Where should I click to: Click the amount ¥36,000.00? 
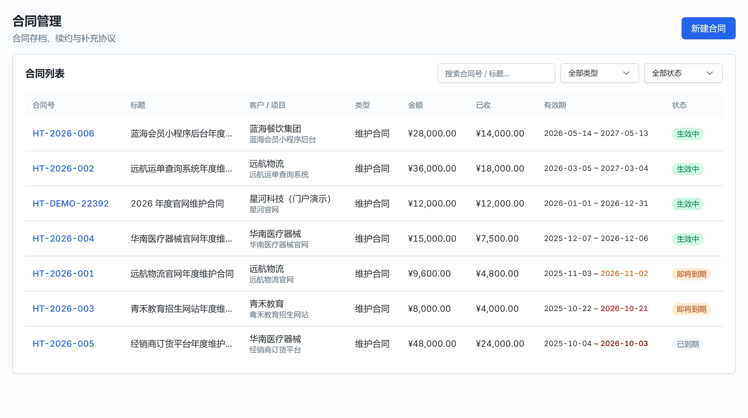(x=432, y=169)
